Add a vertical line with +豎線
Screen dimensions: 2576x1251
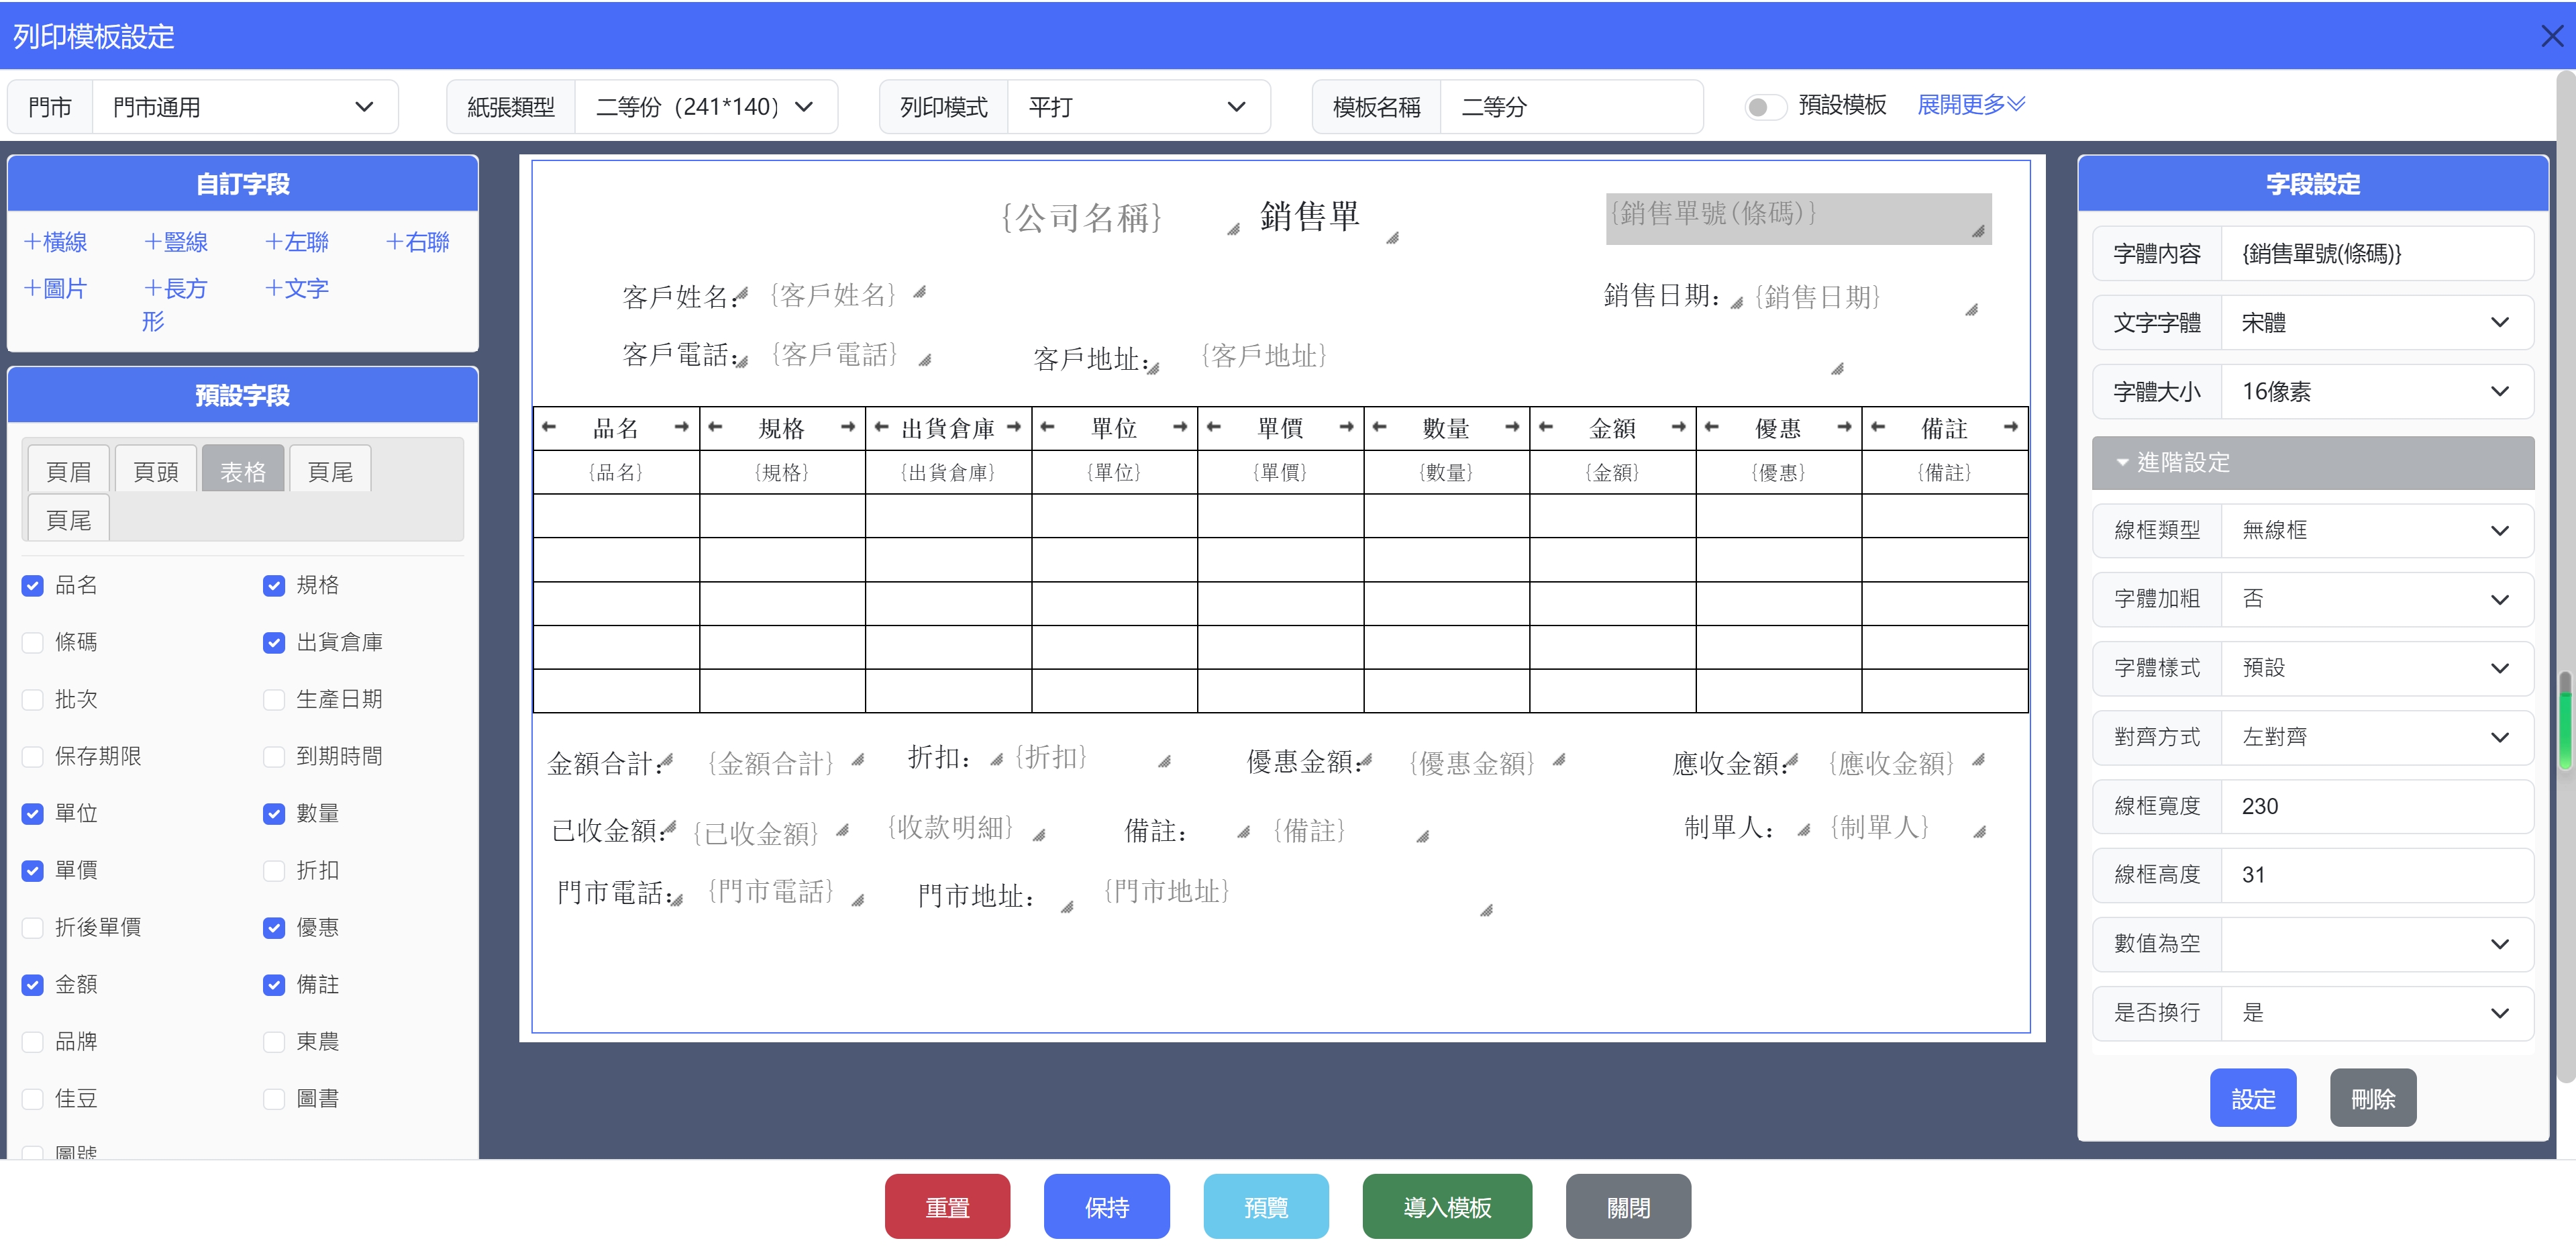[x=176, y=242]
